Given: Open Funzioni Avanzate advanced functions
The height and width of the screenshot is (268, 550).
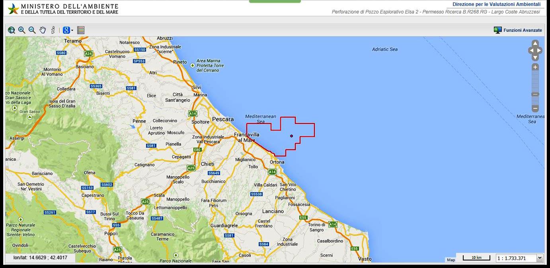Looking at the screenshot, I should [x=518, y=30].
